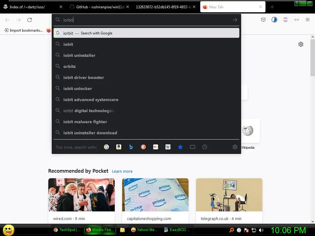Select 'iobit uninstaller' suggestion
This screenshot has width=315, height=236.
[x=146, y=55]
